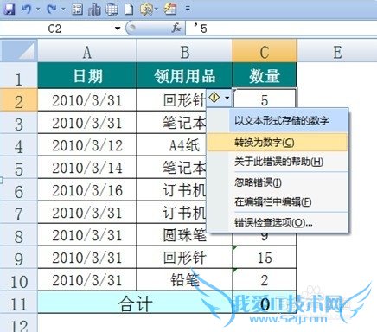Click 回形针 cell in row 9

184,258
